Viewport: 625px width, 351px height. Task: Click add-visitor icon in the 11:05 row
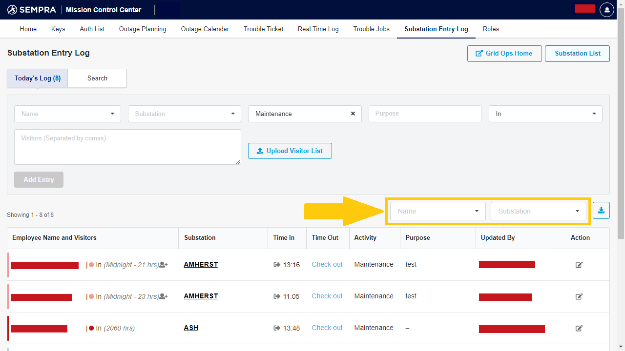pyautogui.click(x=164, y=296)
